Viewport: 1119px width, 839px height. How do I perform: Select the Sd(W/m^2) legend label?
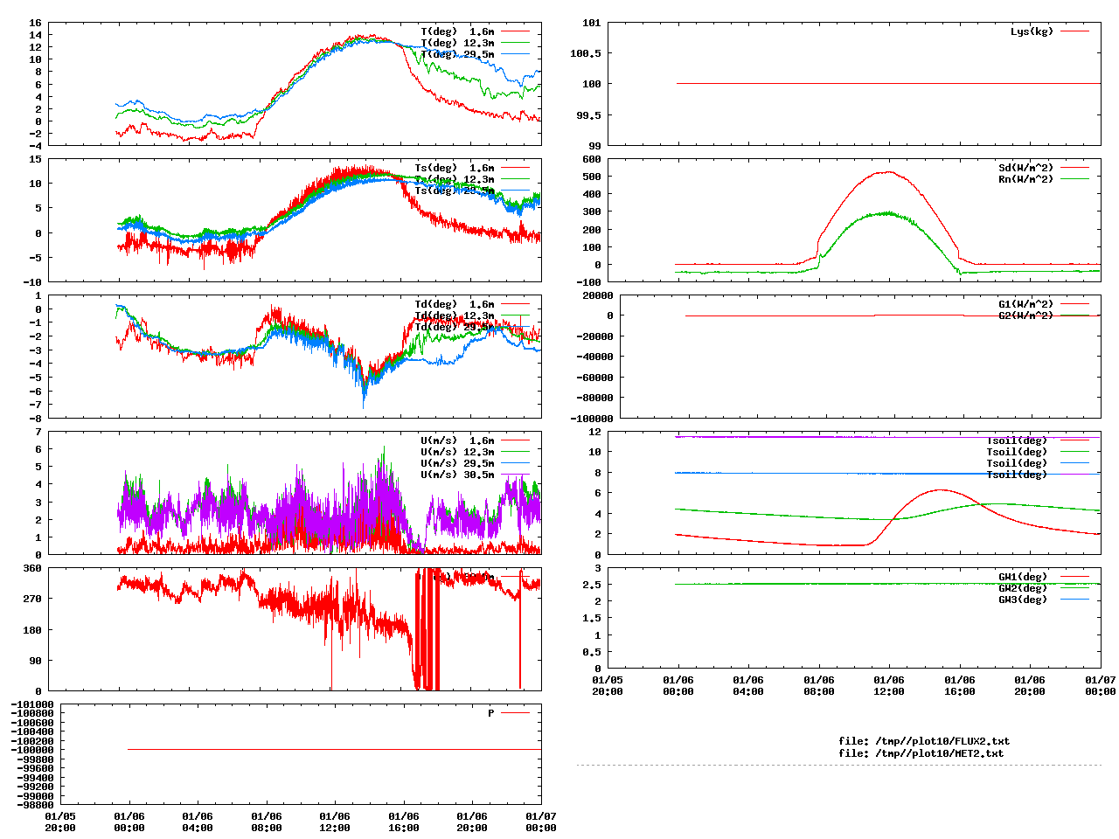(1025, 168)
